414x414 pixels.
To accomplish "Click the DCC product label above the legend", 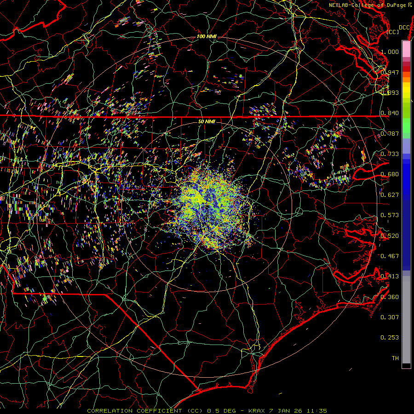I will pos(404,28).
